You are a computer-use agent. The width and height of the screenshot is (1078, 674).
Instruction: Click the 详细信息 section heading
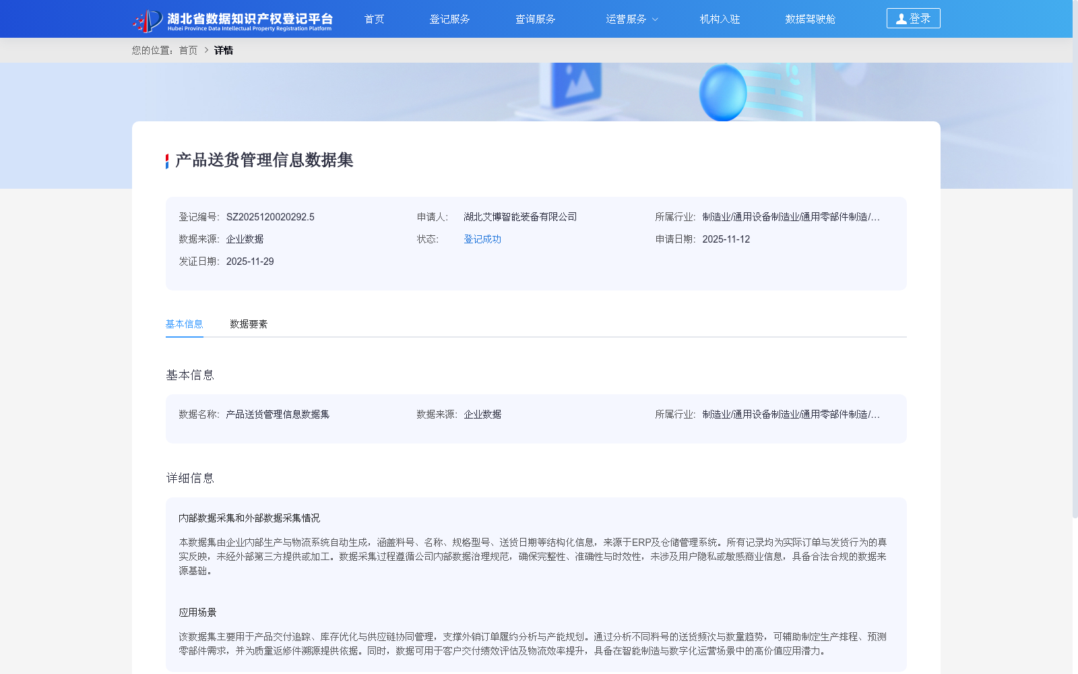tap(190, 479)
